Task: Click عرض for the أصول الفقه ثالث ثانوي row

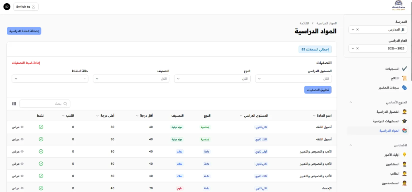Action: click(x=17, y=139)
